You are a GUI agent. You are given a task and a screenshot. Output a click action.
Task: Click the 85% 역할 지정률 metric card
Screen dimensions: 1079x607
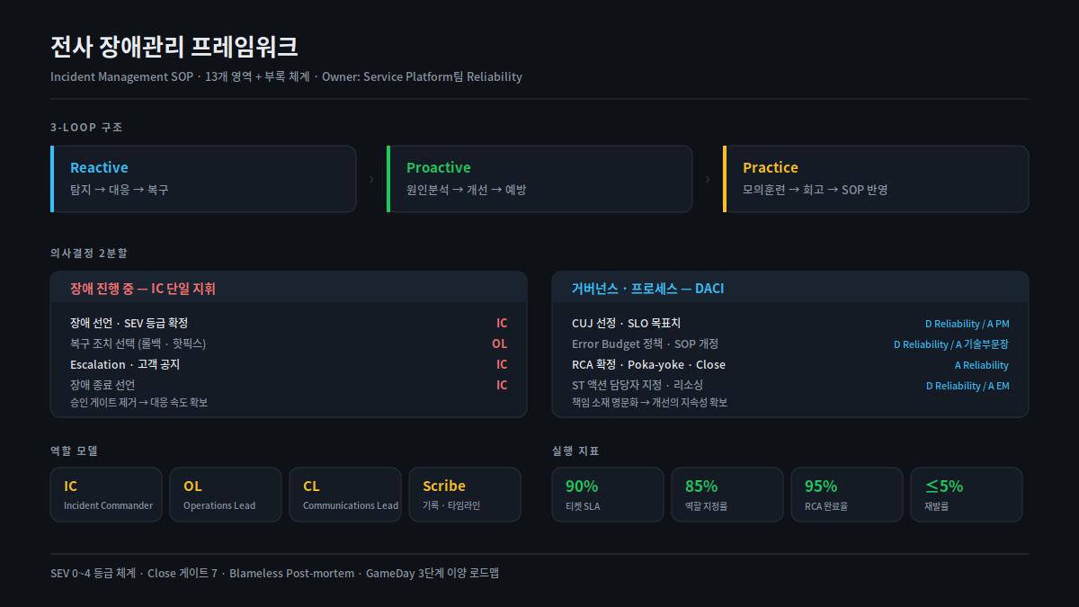[727, 495]
